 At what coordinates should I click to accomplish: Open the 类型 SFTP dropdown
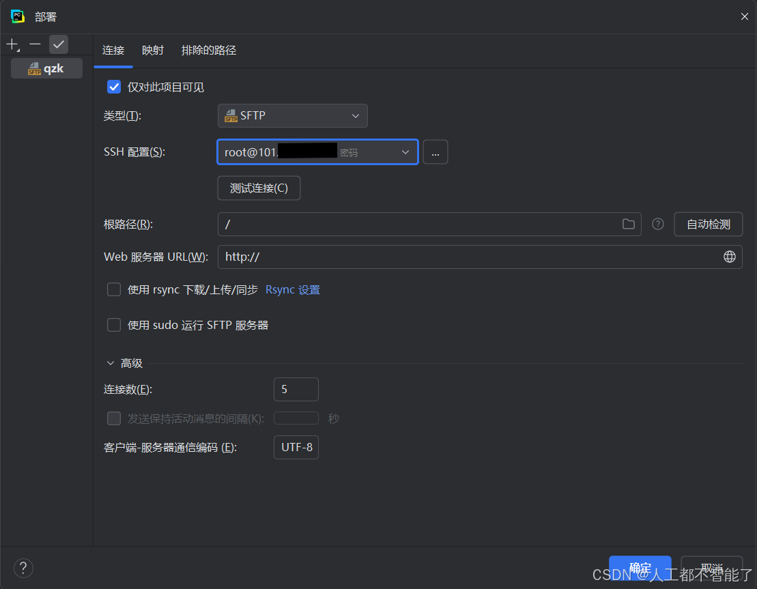click(x=292, y=115)
